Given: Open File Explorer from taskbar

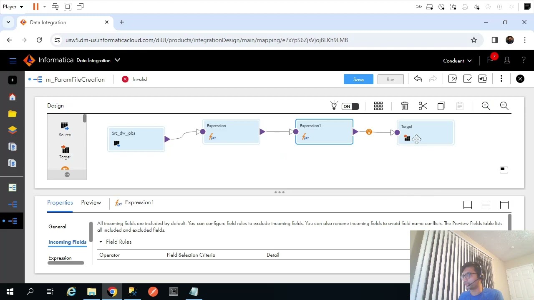Looking at the screenshot, I should pos(91,292).
